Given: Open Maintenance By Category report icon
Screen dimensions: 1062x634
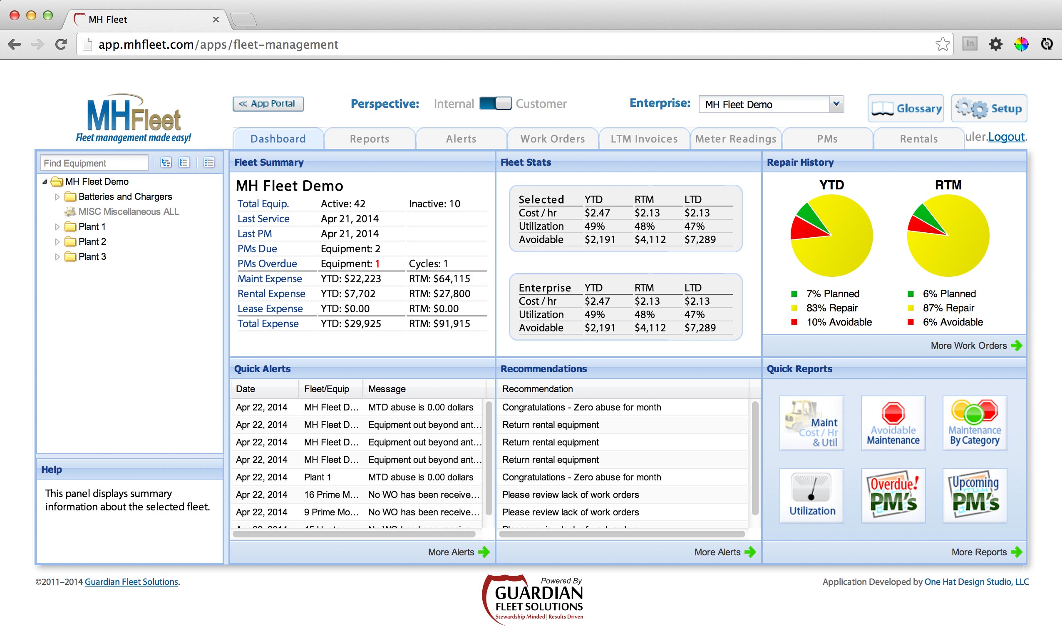Looking at the screenshot, I should tap(975, 423).
